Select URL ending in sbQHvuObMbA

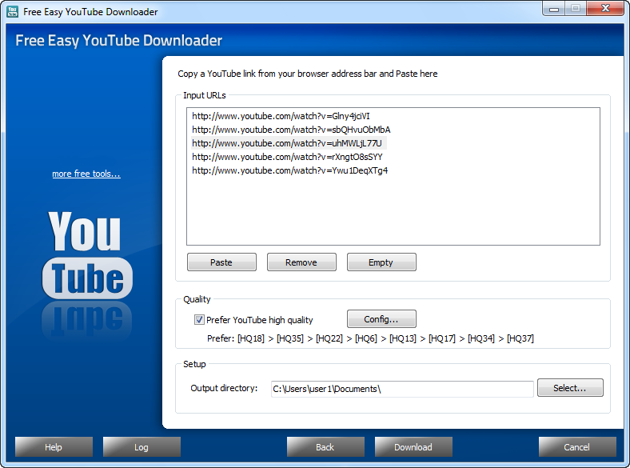291,130
